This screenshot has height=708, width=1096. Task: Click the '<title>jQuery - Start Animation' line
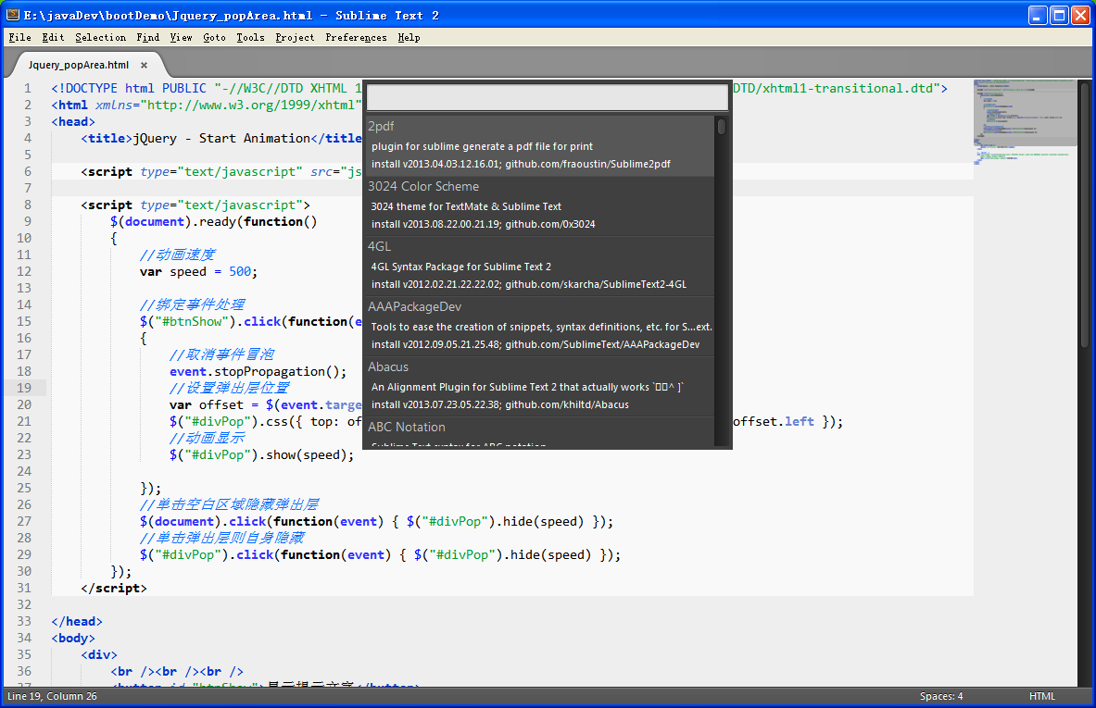221,138
